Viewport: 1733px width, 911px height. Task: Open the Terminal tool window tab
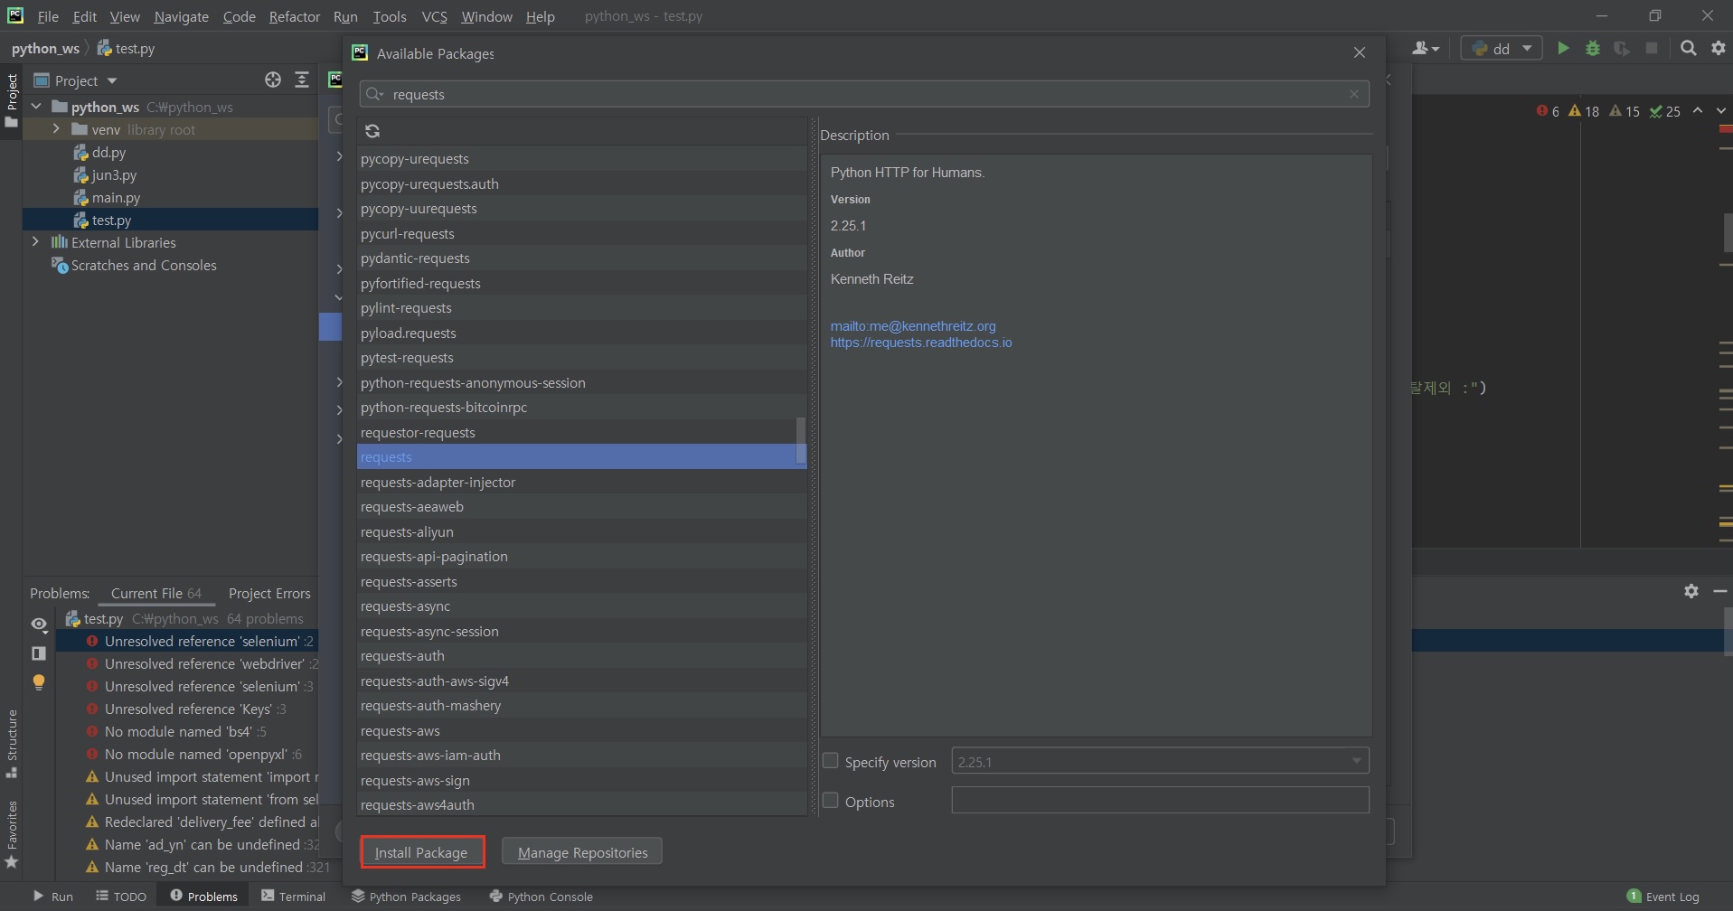coord(293,897)
